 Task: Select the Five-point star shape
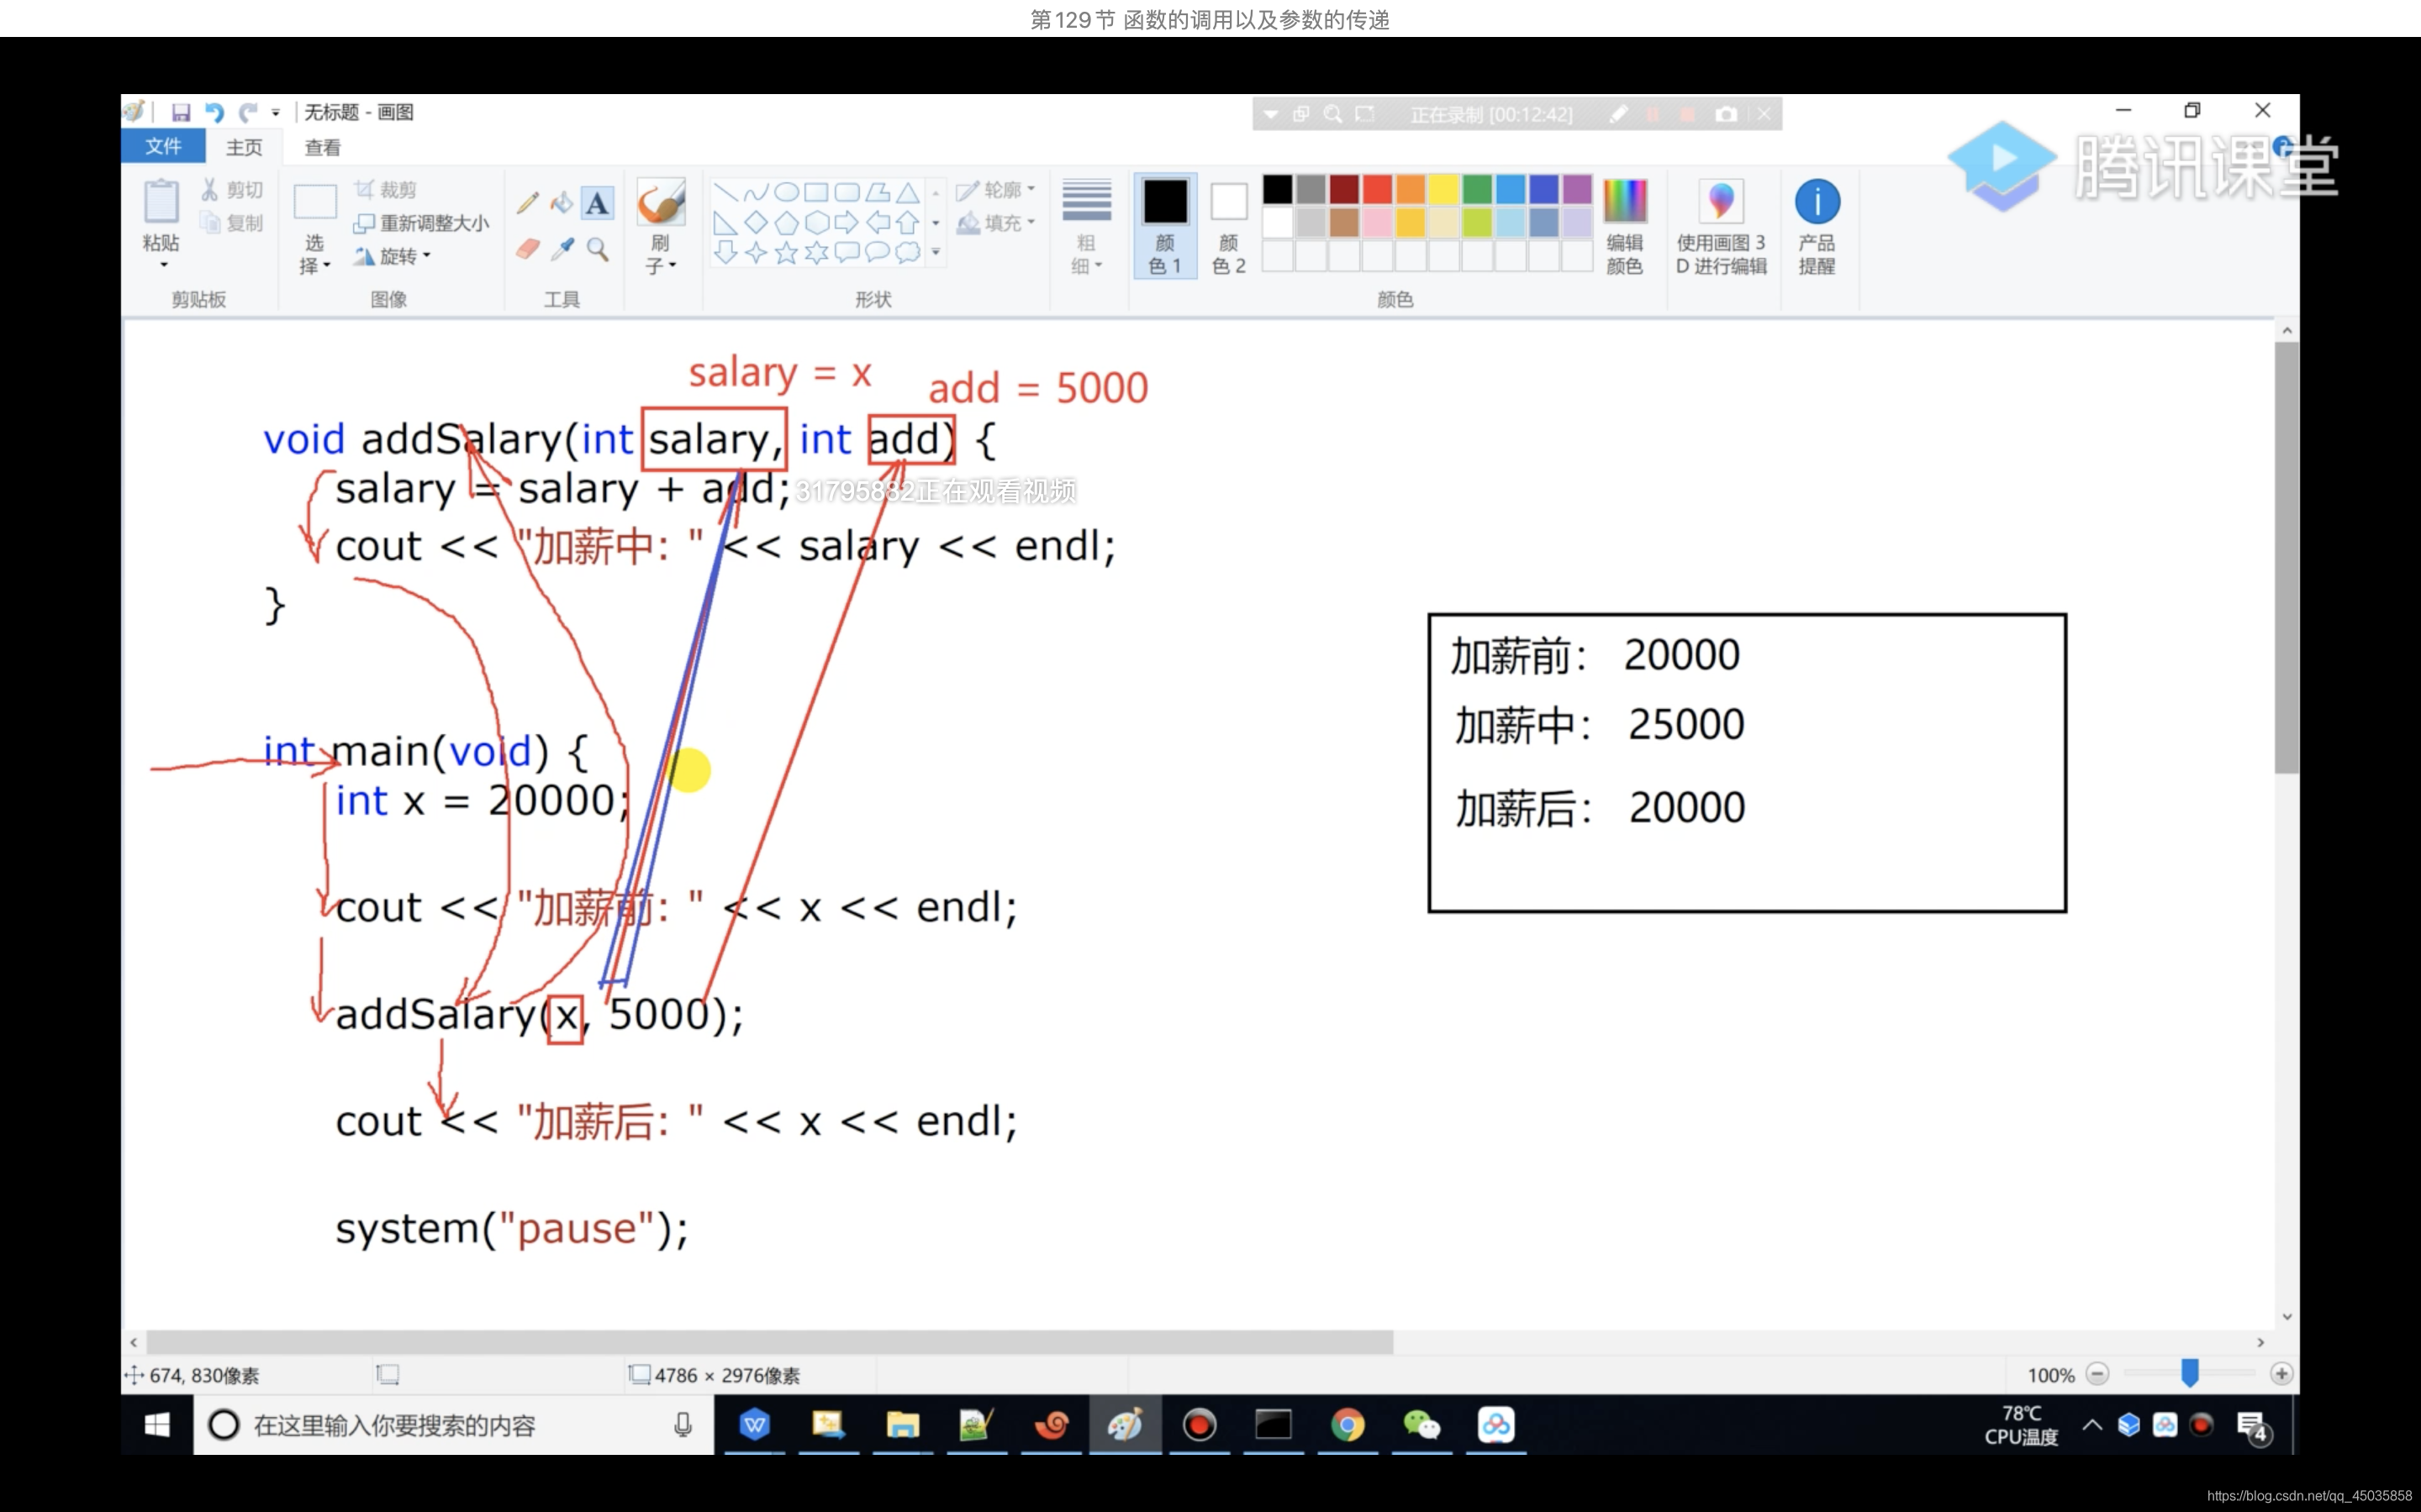click(786, 253)
